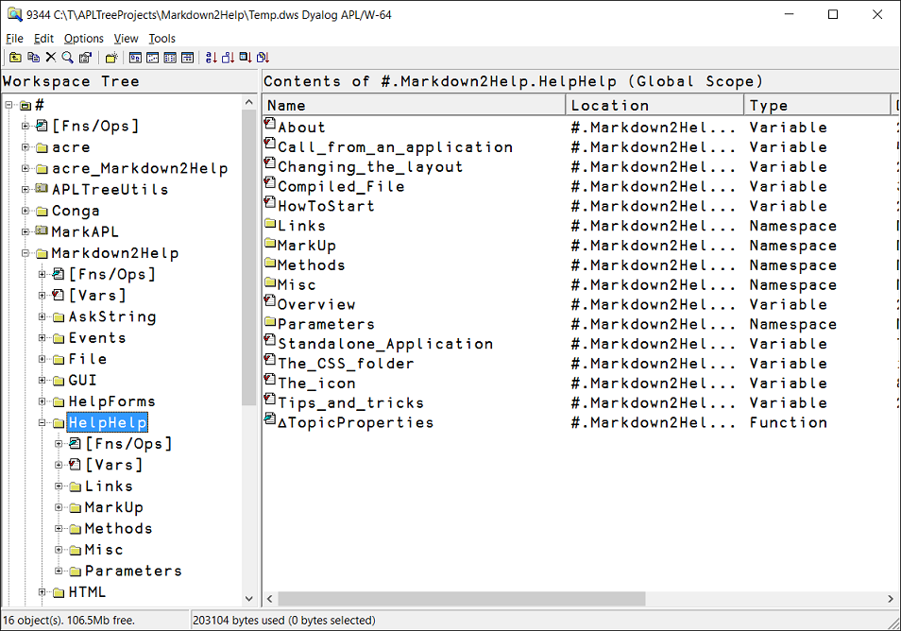Click the Location column header
Screen dimensions: 901x631
click(654, 105)
